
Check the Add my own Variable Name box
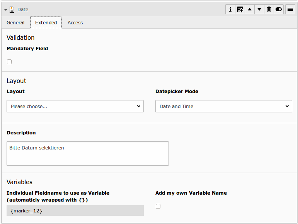[158, 206]
